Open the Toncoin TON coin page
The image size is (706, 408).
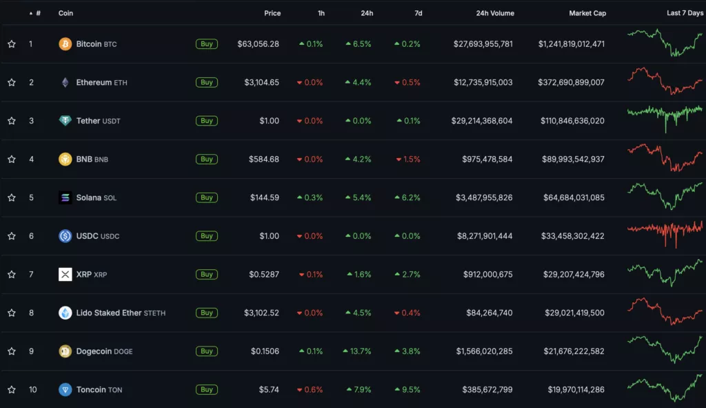(x=99, y=389)
